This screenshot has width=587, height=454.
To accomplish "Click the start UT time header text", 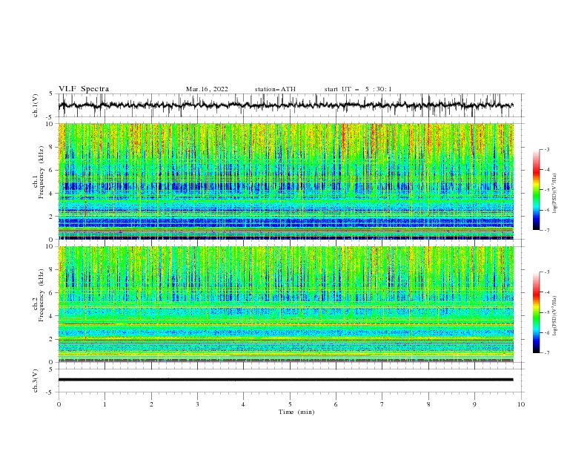I will 358,89.
